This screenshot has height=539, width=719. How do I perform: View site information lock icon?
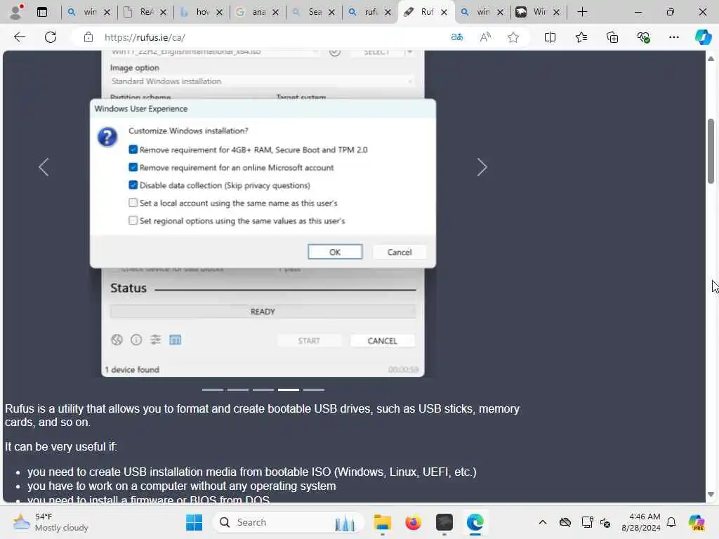click(88, 37)
